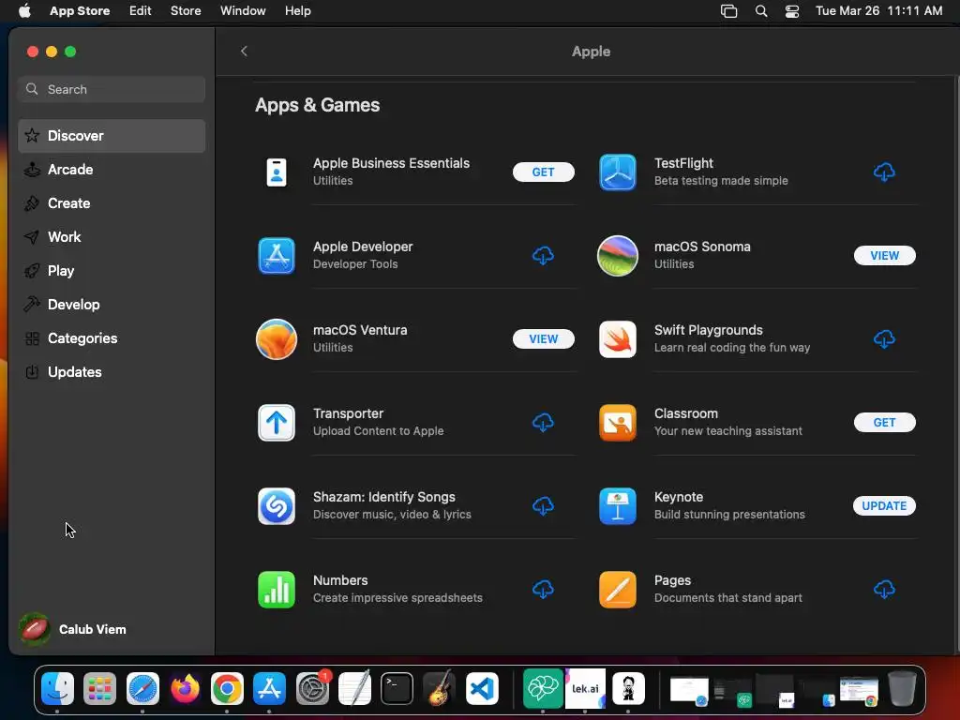This screenshot has width=960, height=720.
Task: Open the Updates section
Action: pos(112,371)
